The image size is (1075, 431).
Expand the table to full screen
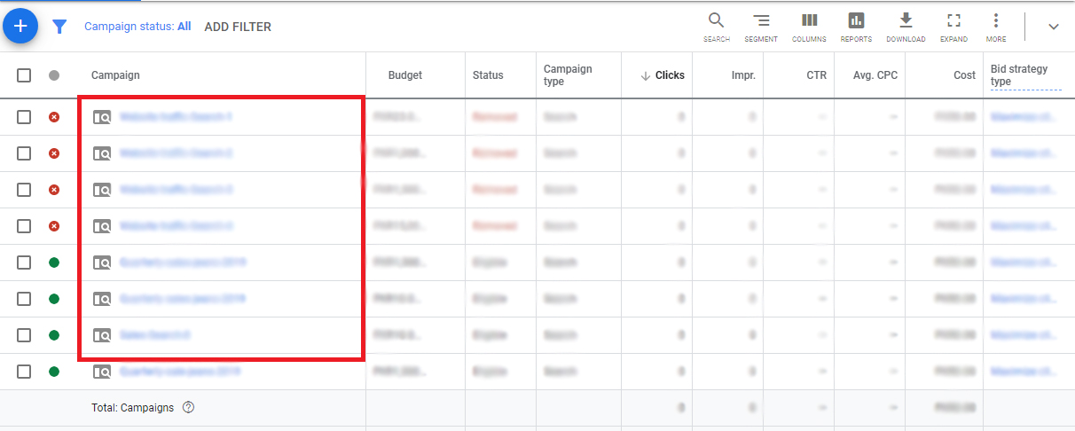coord(953,27)
